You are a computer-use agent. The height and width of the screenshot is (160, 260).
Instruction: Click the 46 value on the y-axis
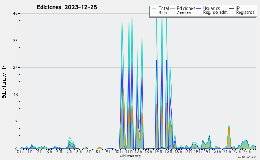coord(15,13)
